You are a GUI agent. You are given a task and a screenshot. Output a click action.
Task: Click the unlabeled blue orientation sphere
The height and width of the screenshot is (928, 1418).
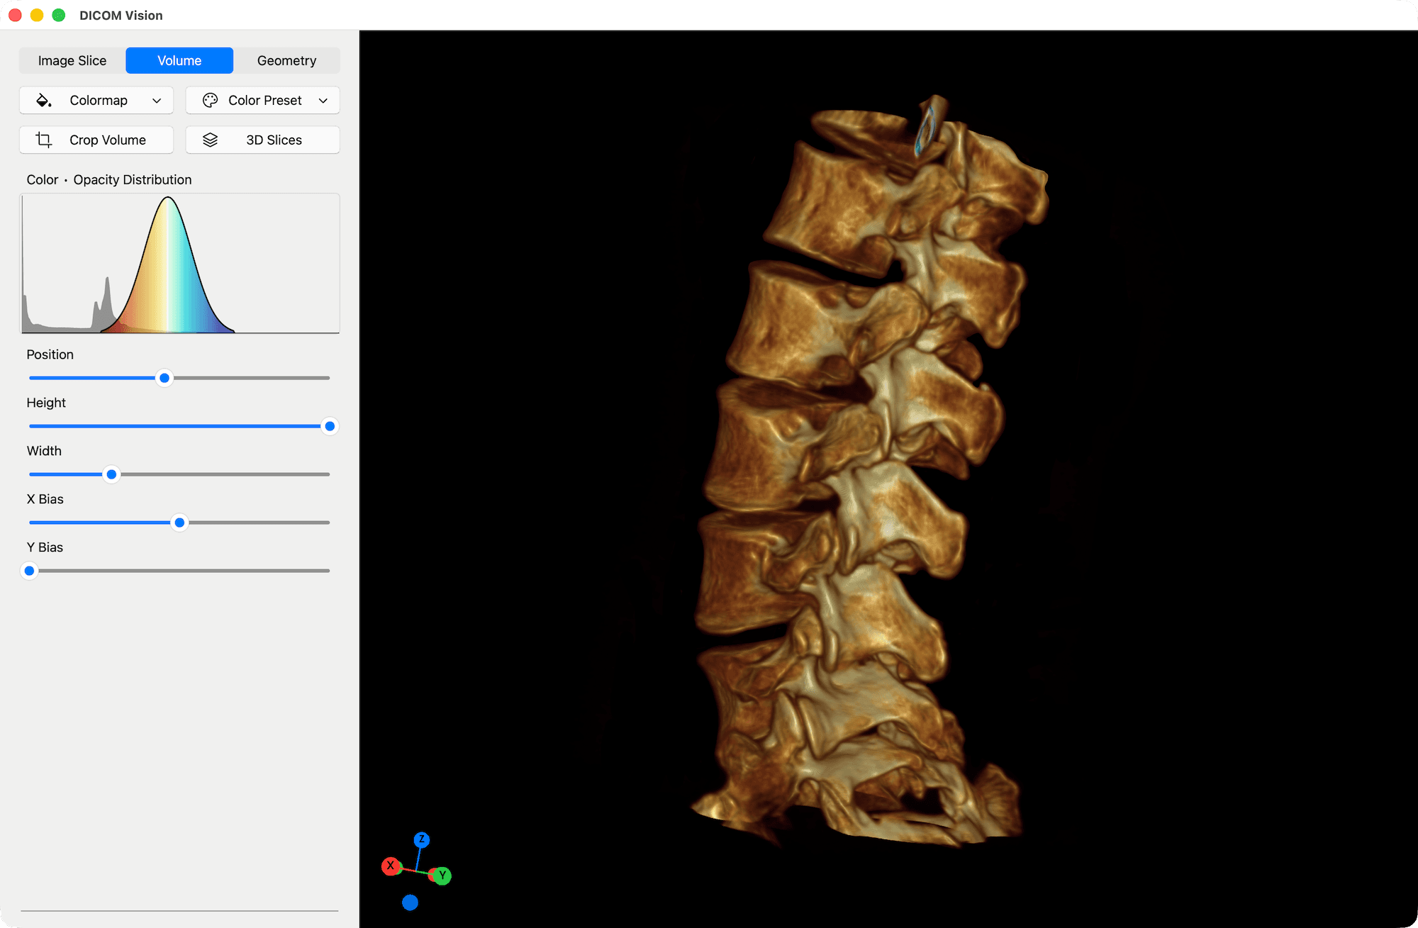pos(410,902)
